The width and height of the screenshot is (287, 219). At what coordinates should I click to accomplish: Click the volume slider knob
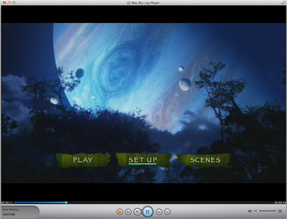coord(258,211)
